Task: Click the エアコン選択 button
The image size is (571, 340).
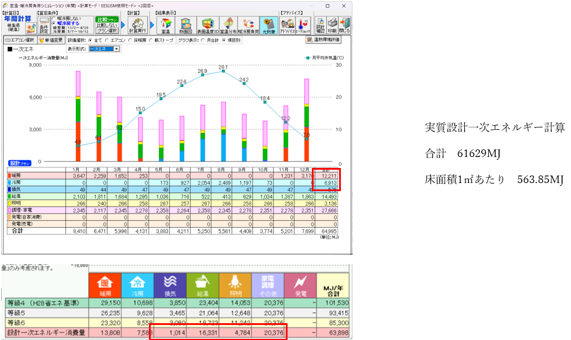Action: coord(20,40)
